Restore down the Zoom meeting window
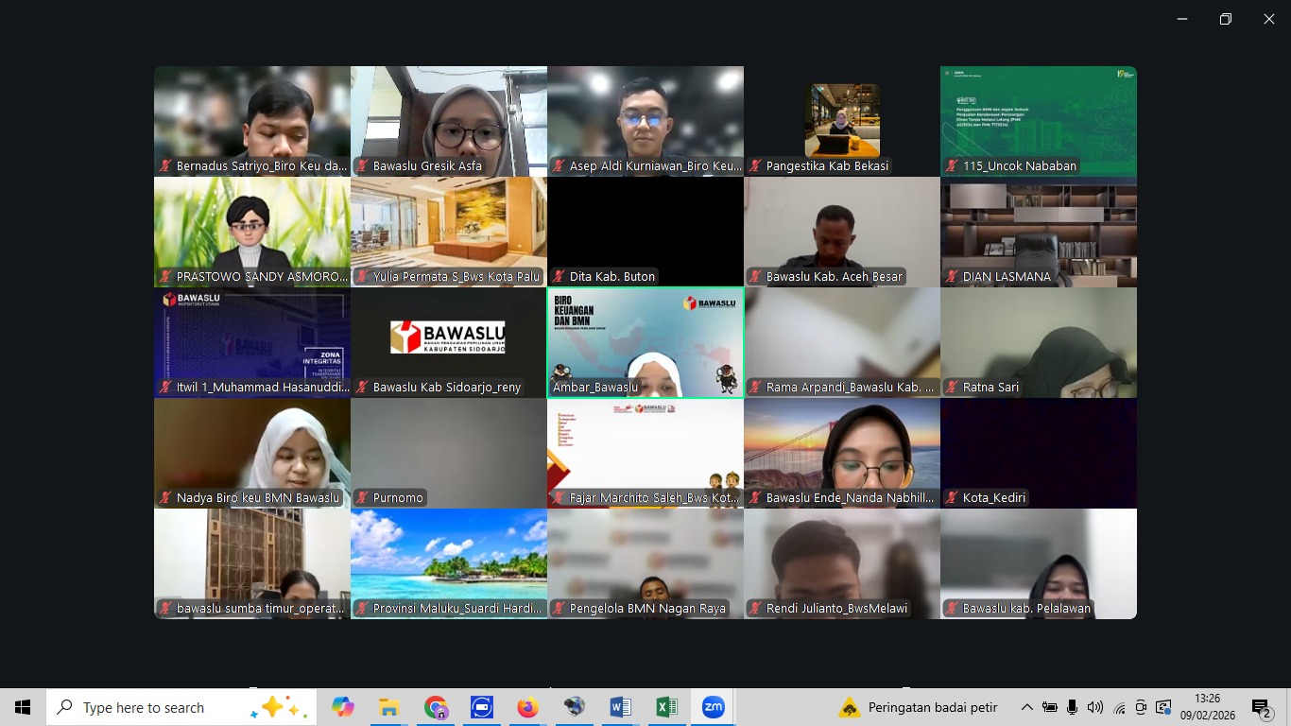 pos(1226,19)
